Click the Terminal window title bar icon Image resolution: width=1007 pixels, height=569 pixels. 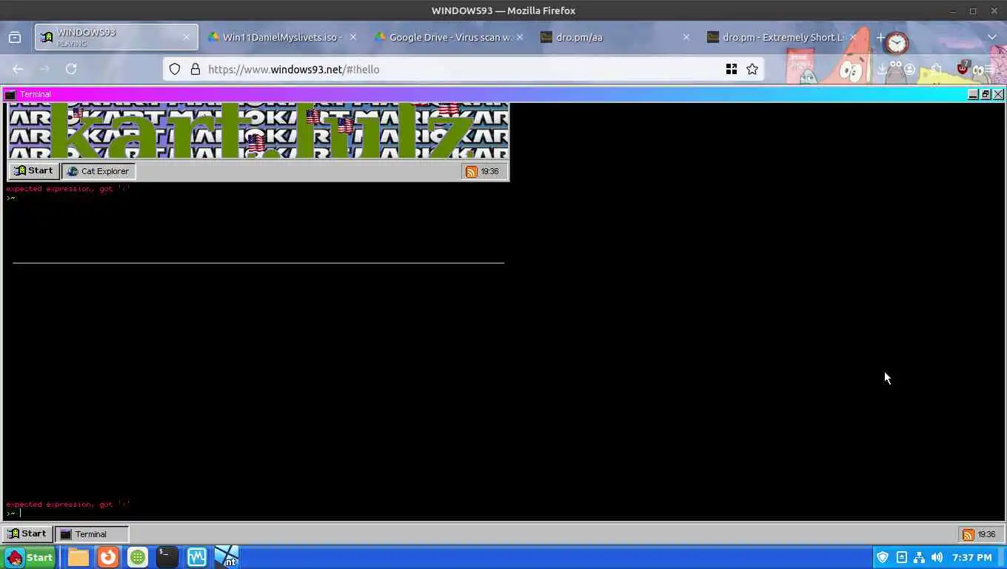coord(10,94)
